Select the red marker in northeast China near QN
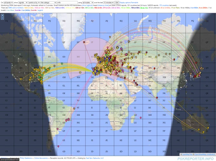Screen dimensions: 216x161 pos(196,62)
